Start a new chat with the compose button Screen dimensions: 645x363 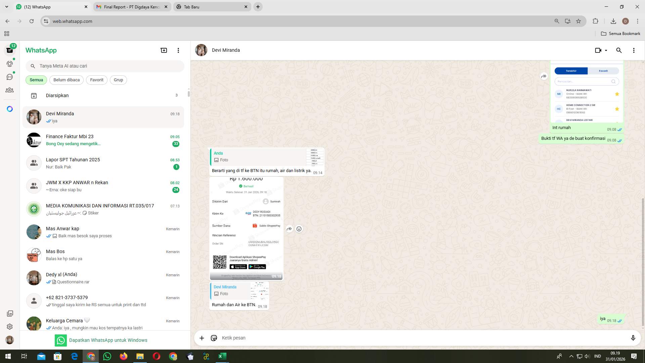tap(164, 50)
